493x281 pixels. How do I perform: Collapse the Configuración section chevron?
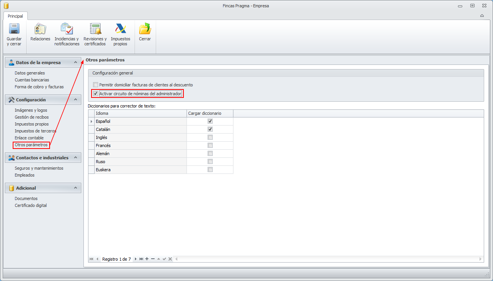coord(75,100)
